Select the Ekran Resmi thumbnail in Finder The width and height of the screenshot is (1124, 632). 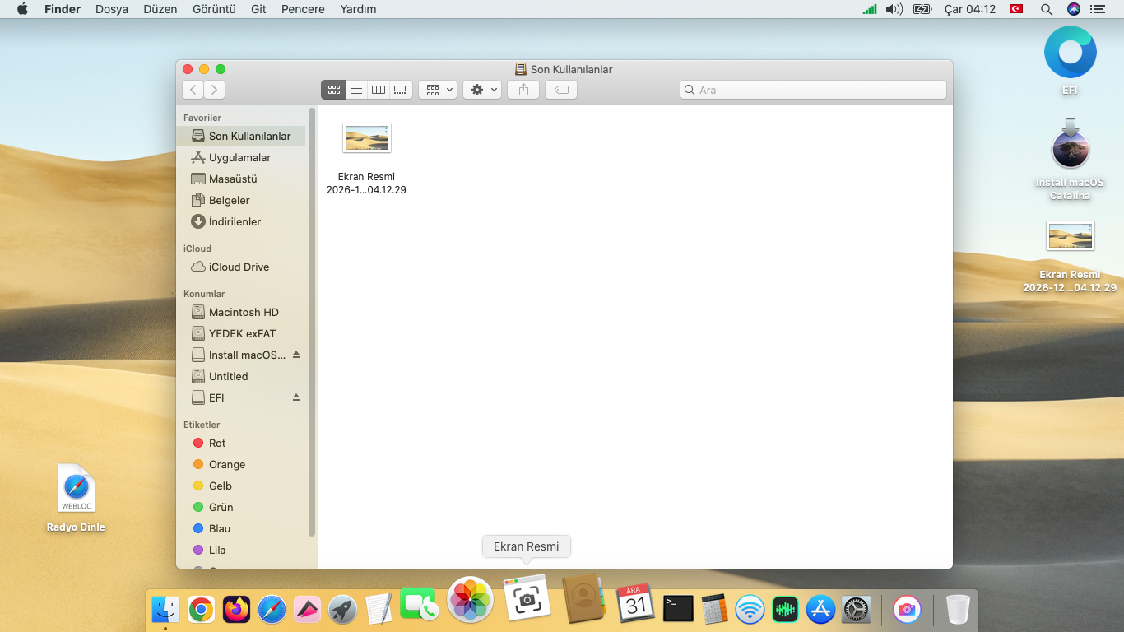pyautogui.click(x=366, y=138)
